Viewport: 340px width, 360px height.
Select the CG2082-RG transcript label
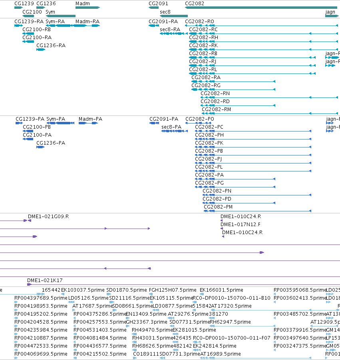(x=206, y=85)
